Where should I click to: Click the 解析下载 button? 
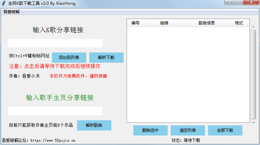(x=106, y=58)
